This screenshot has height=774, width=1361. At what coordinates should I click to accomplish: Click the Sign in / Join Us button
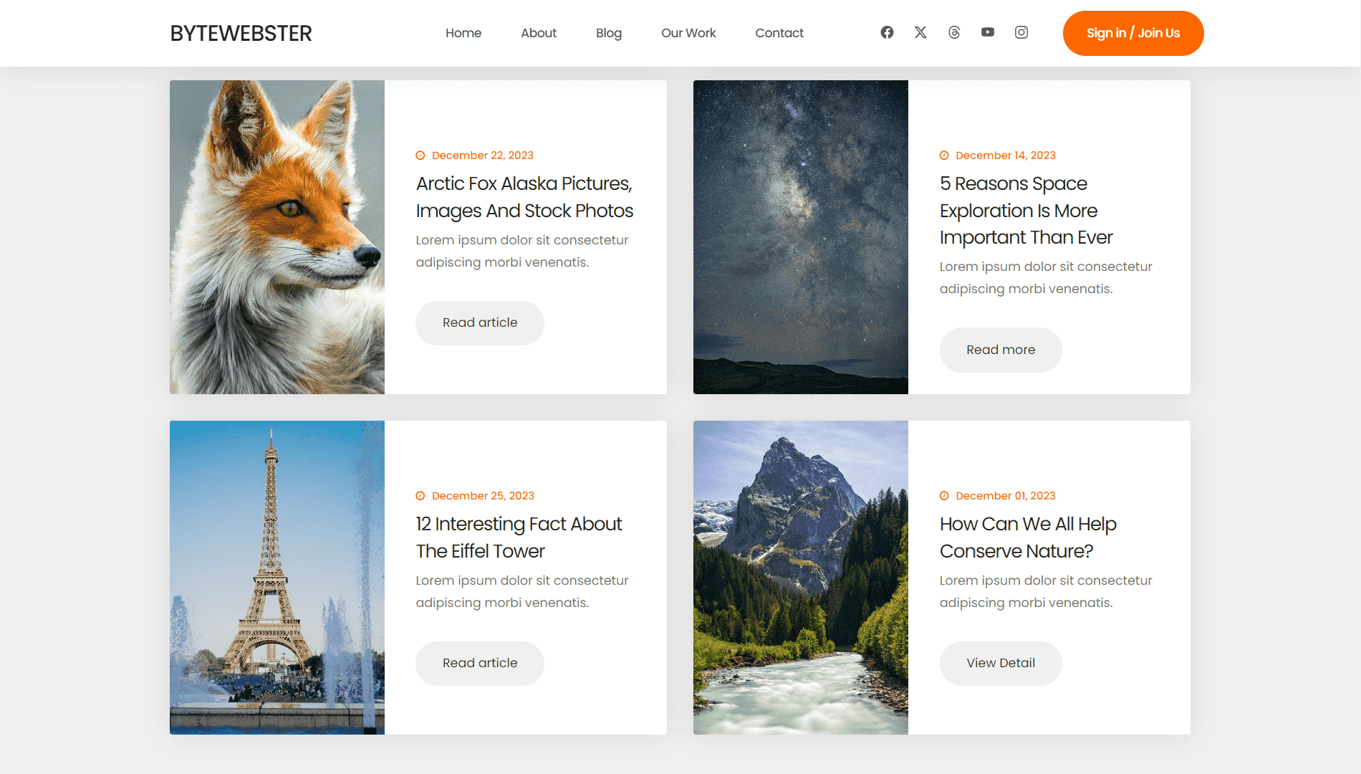(x=1133, y=33)
